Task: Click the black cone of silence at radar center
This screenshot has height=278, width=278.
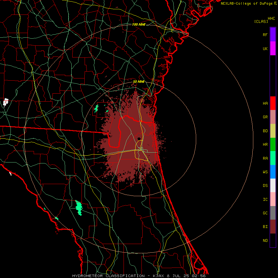Action: tap(139, 138)
